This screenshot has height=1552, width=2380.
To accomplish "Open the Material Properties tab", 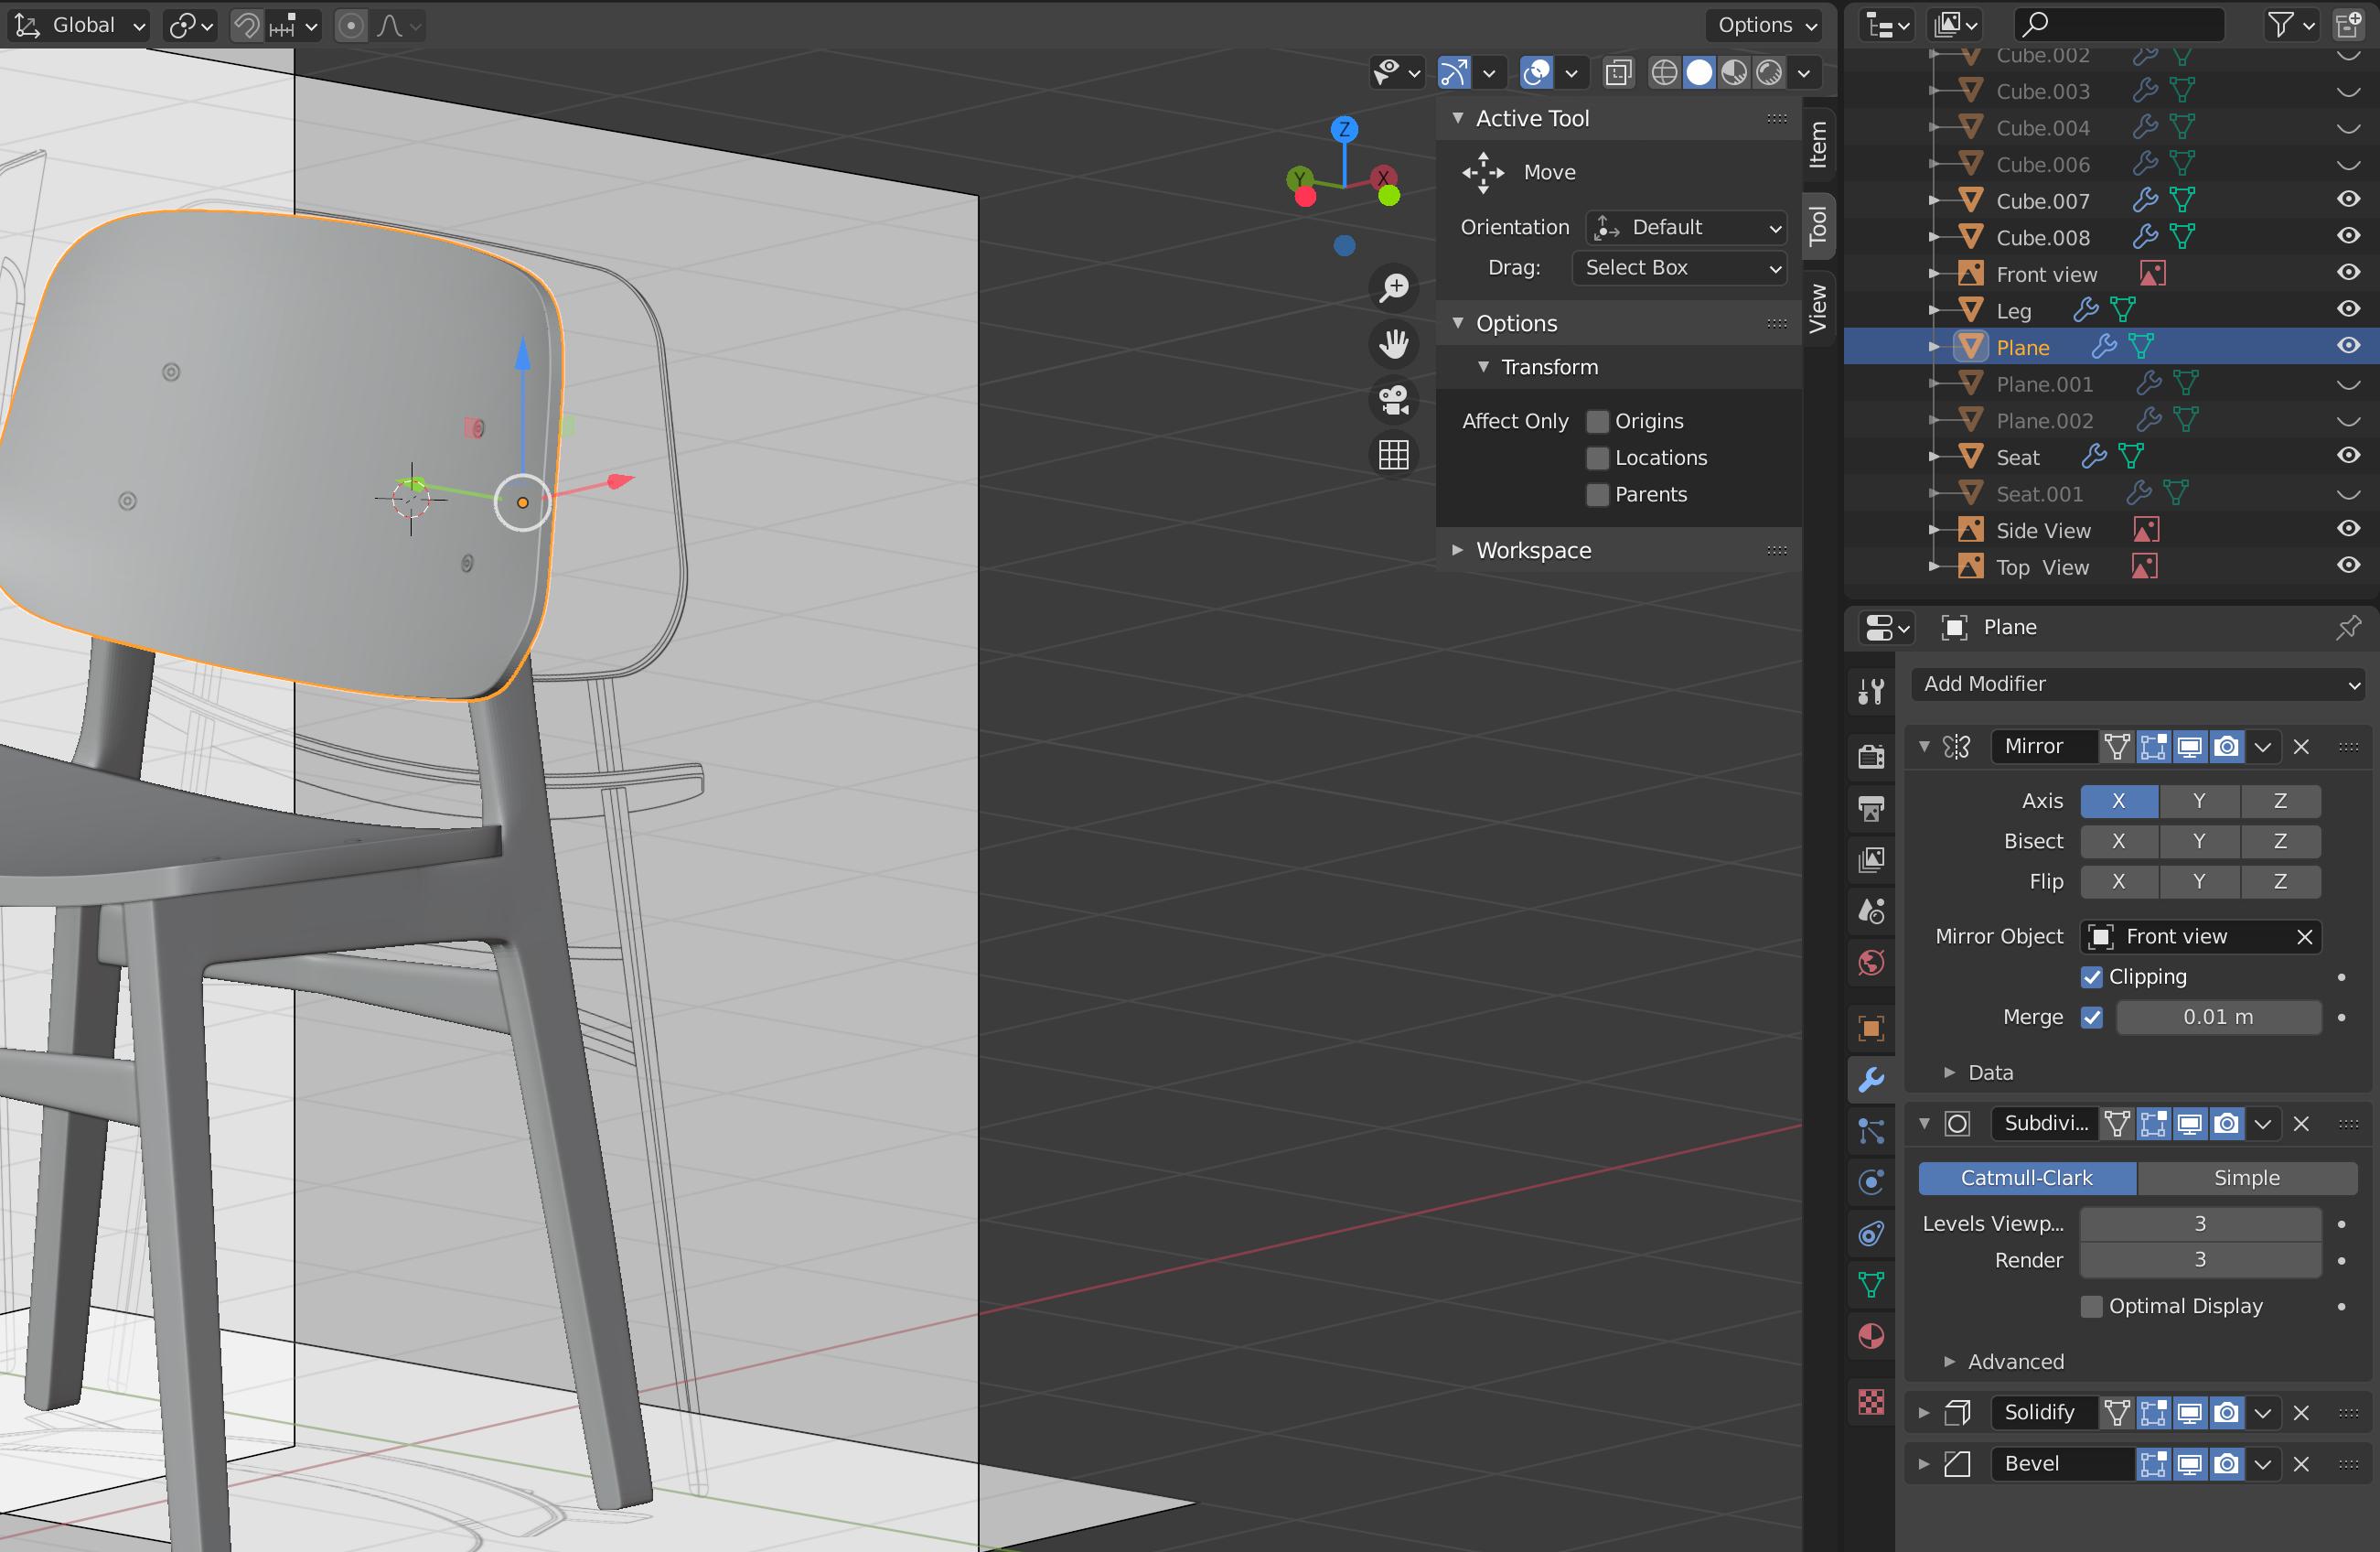I will [1870, 1337].
